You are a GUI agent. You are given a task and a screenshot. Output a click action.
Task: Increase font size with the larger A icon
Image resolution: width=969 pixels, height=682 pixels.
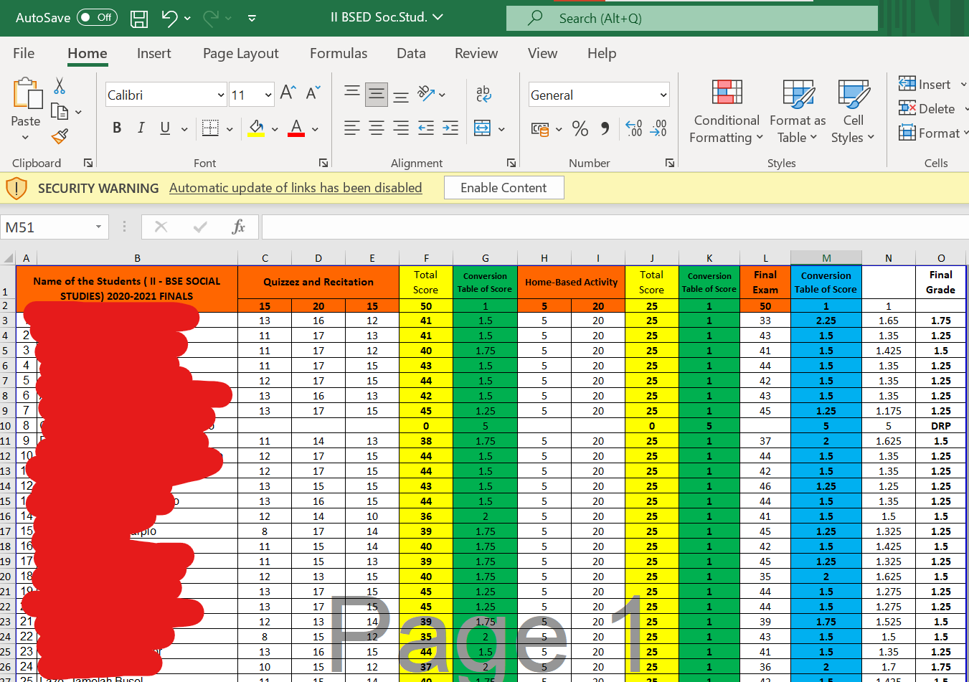tap(288, 93)
